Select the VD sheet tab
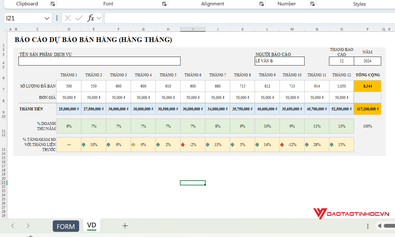The height and width of the screenshot is (237, 395). point(91,225)
